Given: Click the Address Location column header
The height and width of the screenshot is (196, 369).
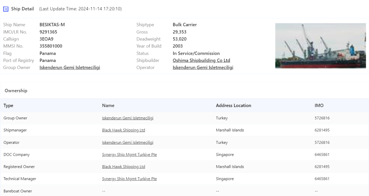Looking at the screenshot, I should pos(233,105).
